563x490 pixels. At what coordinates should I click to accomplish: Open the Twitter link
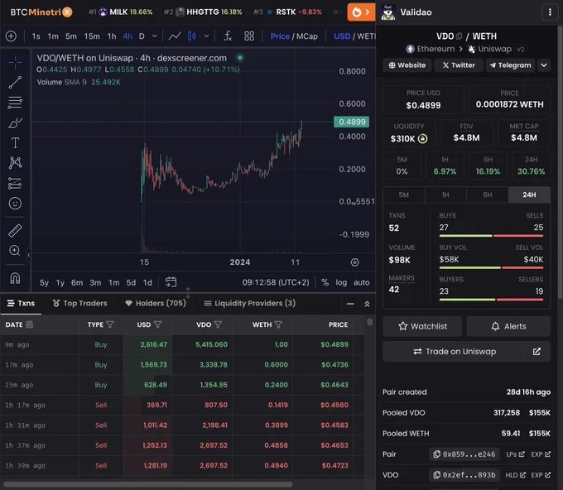coord(459,65)
